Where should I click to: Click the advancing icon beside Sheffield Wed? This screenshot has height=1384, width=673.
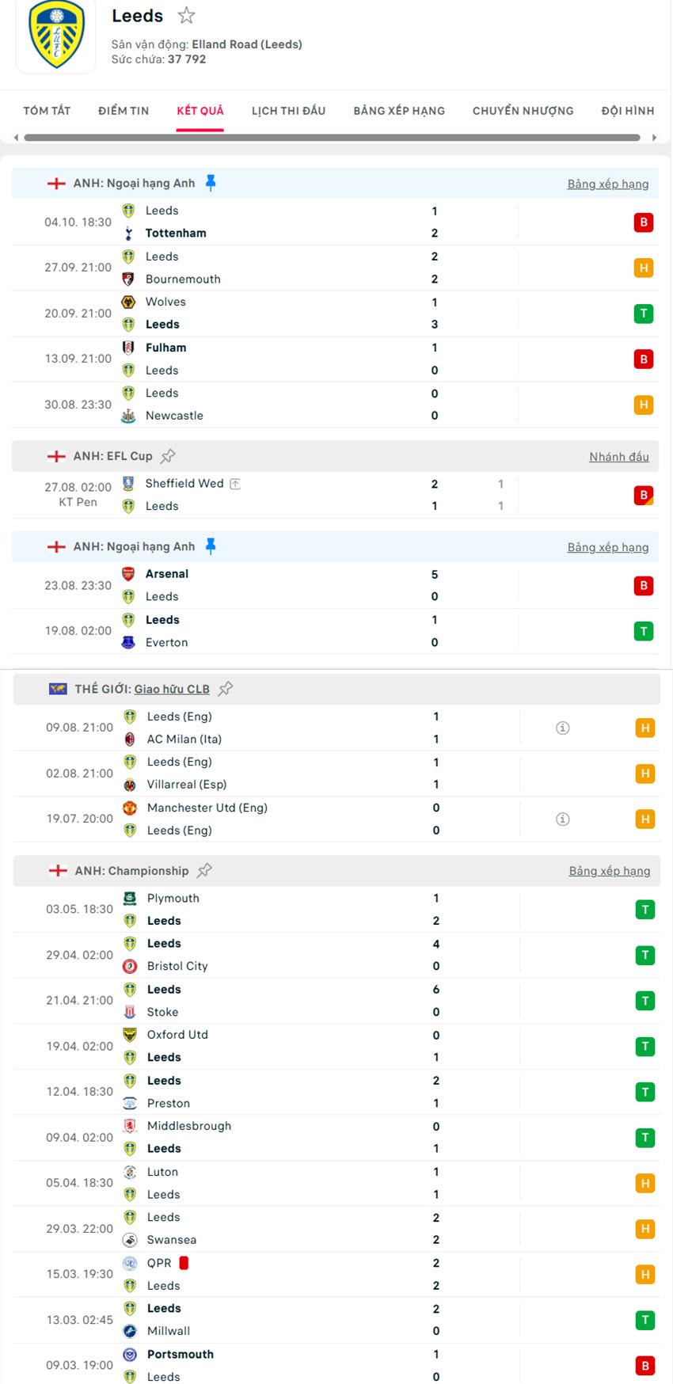[235, 484]
